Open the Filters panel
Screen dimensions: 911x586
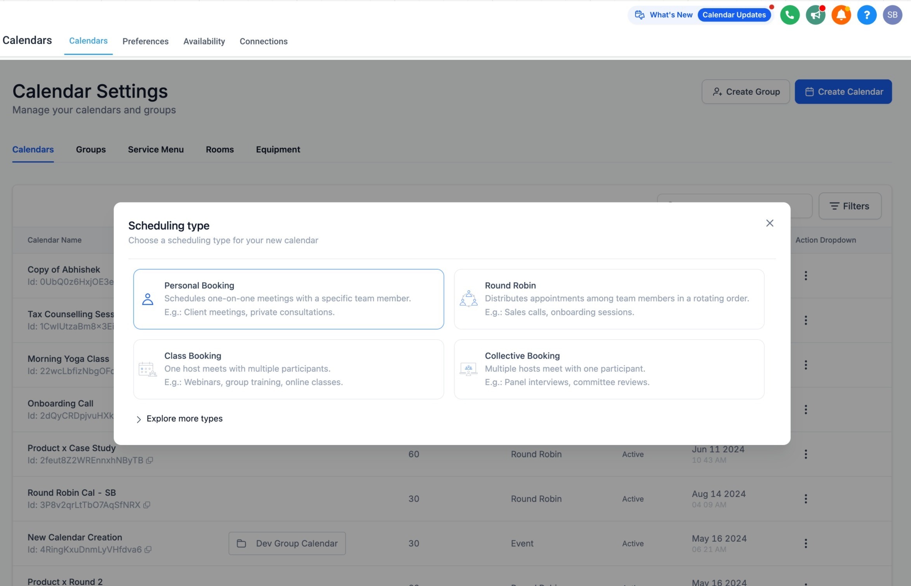tap(850, 206)
